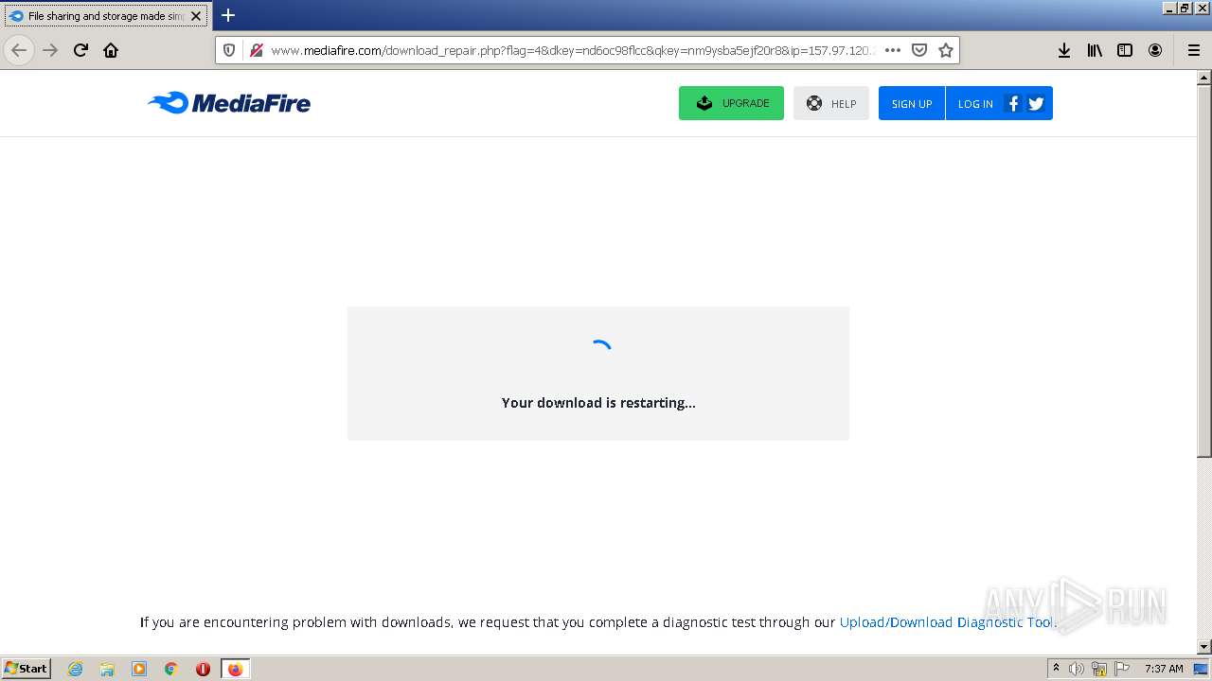Click the show desktop tray button
Viewport: 1212px width, 681px height.
coord(1202,669)
